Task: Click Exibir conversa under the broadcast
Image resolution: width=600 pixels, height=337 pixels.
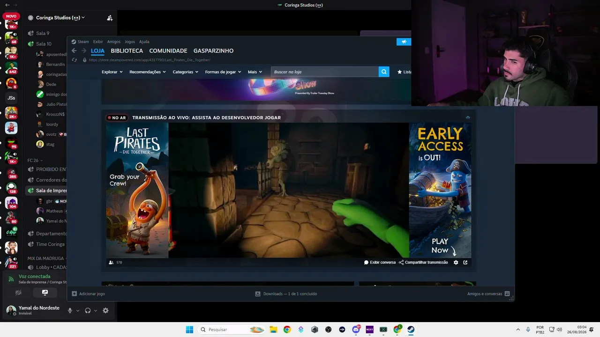Action: pos(380,263)
